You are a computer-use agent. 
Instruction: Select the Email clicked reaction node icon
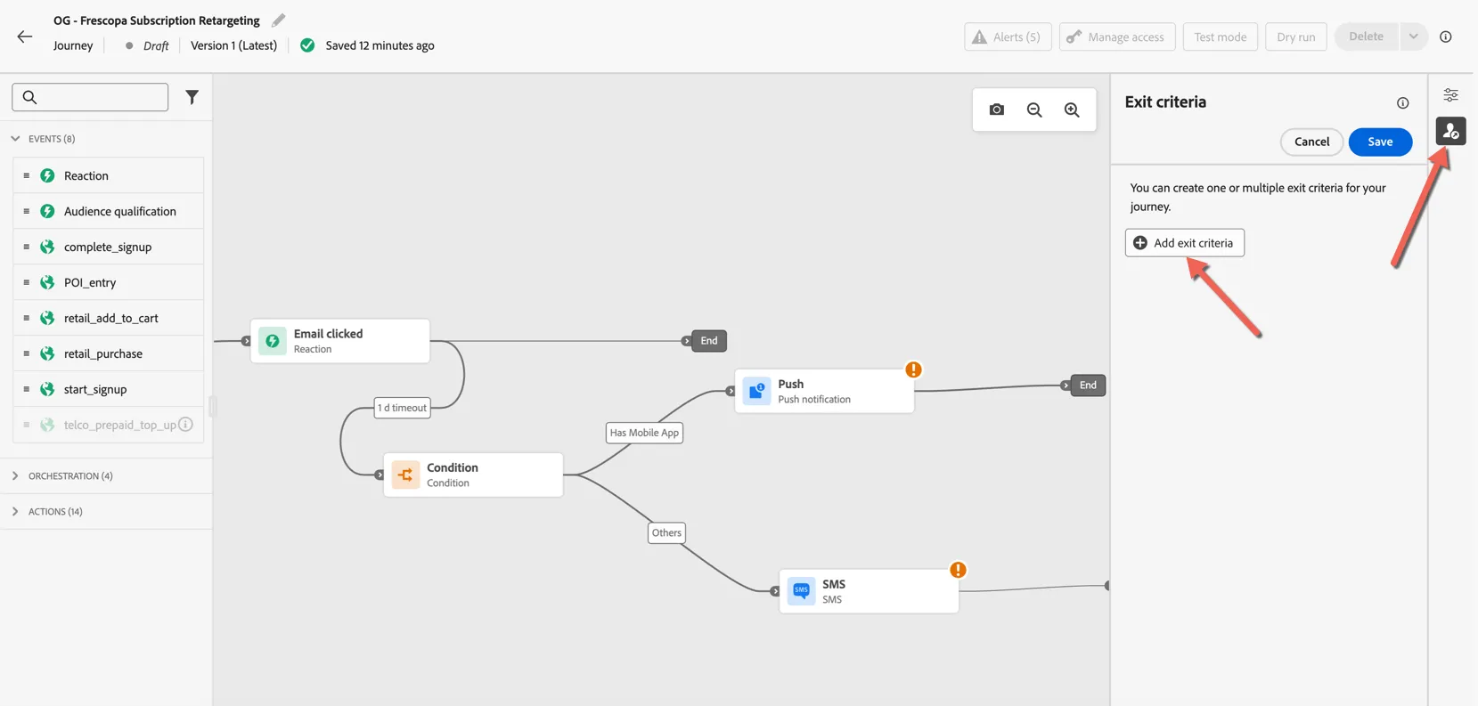[x=273, y=341]
